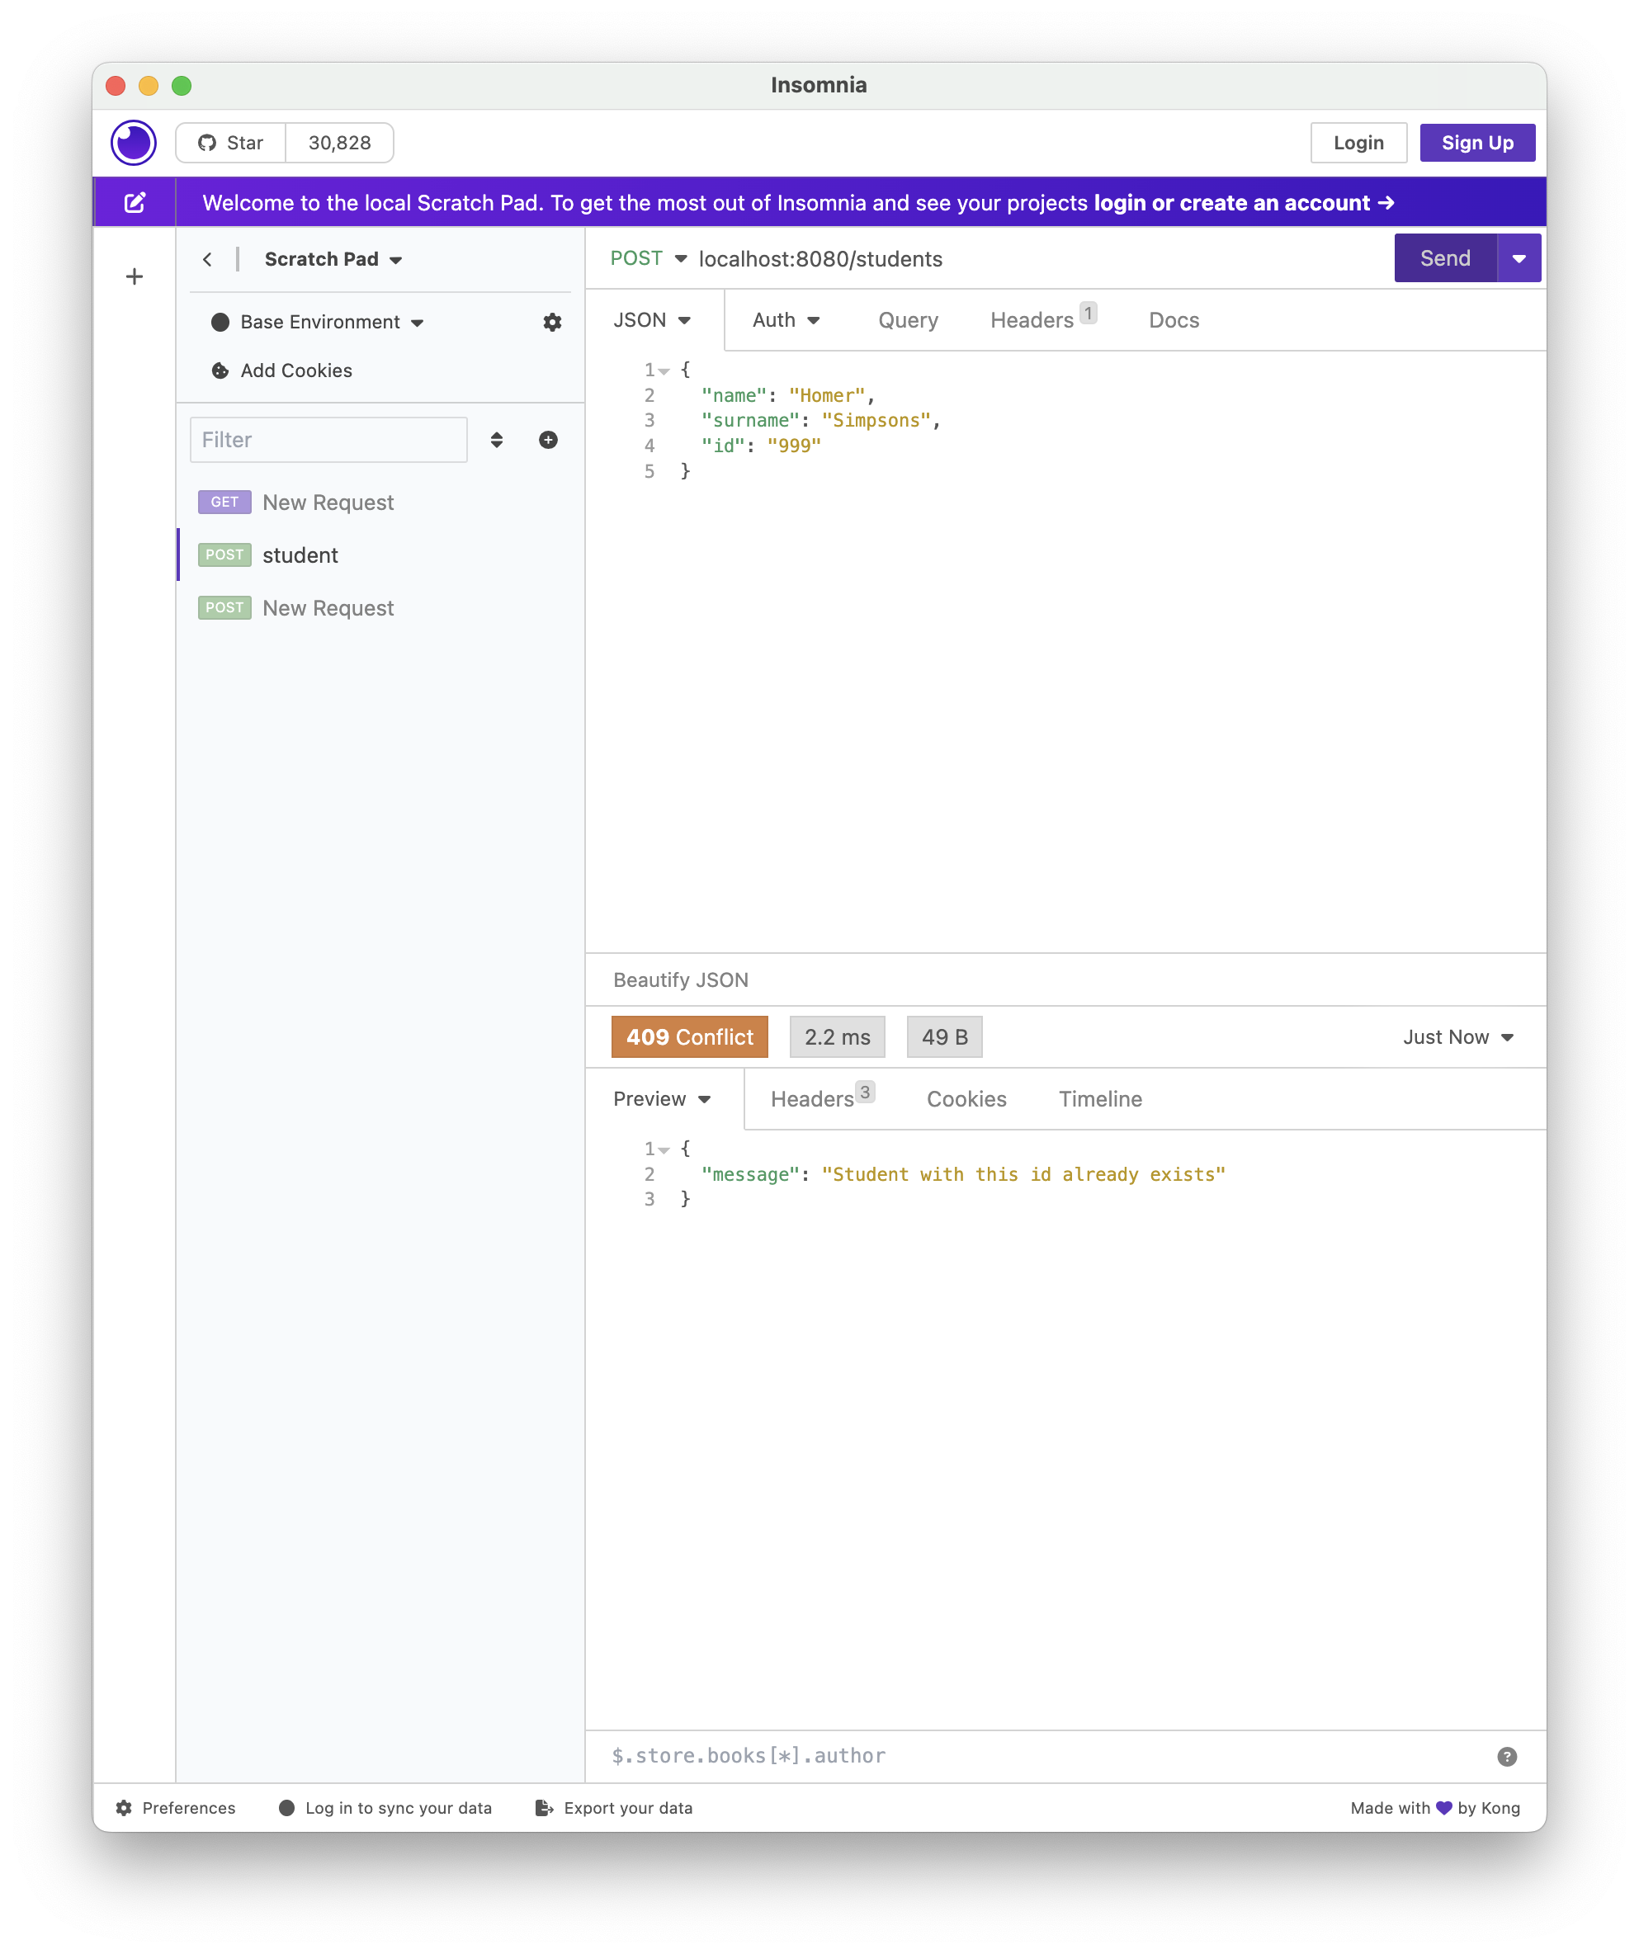Click the Insomnia logo icon

(134, 143)
